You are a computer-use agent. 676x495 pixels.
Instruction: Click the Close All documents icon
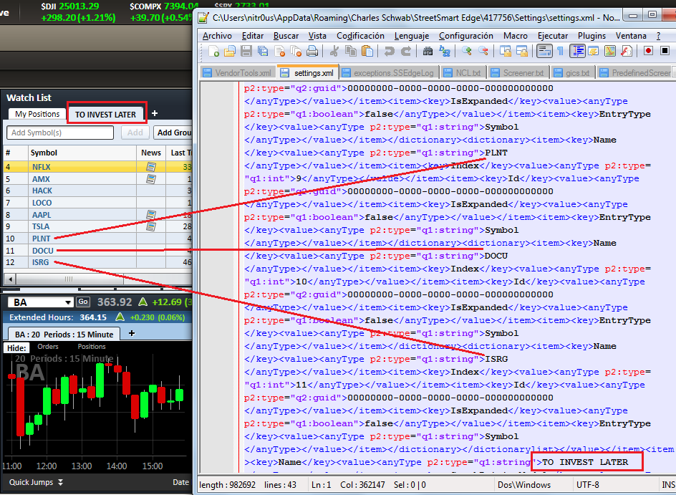tap(296, 52)
